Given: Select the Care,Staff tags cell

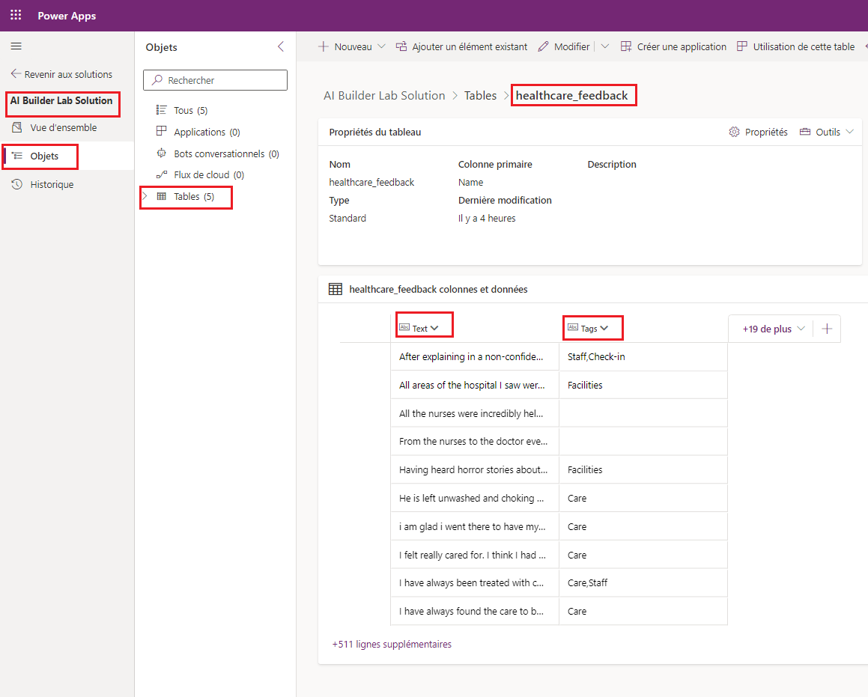Looking at the screenshot, I should (x=643, y=582).
